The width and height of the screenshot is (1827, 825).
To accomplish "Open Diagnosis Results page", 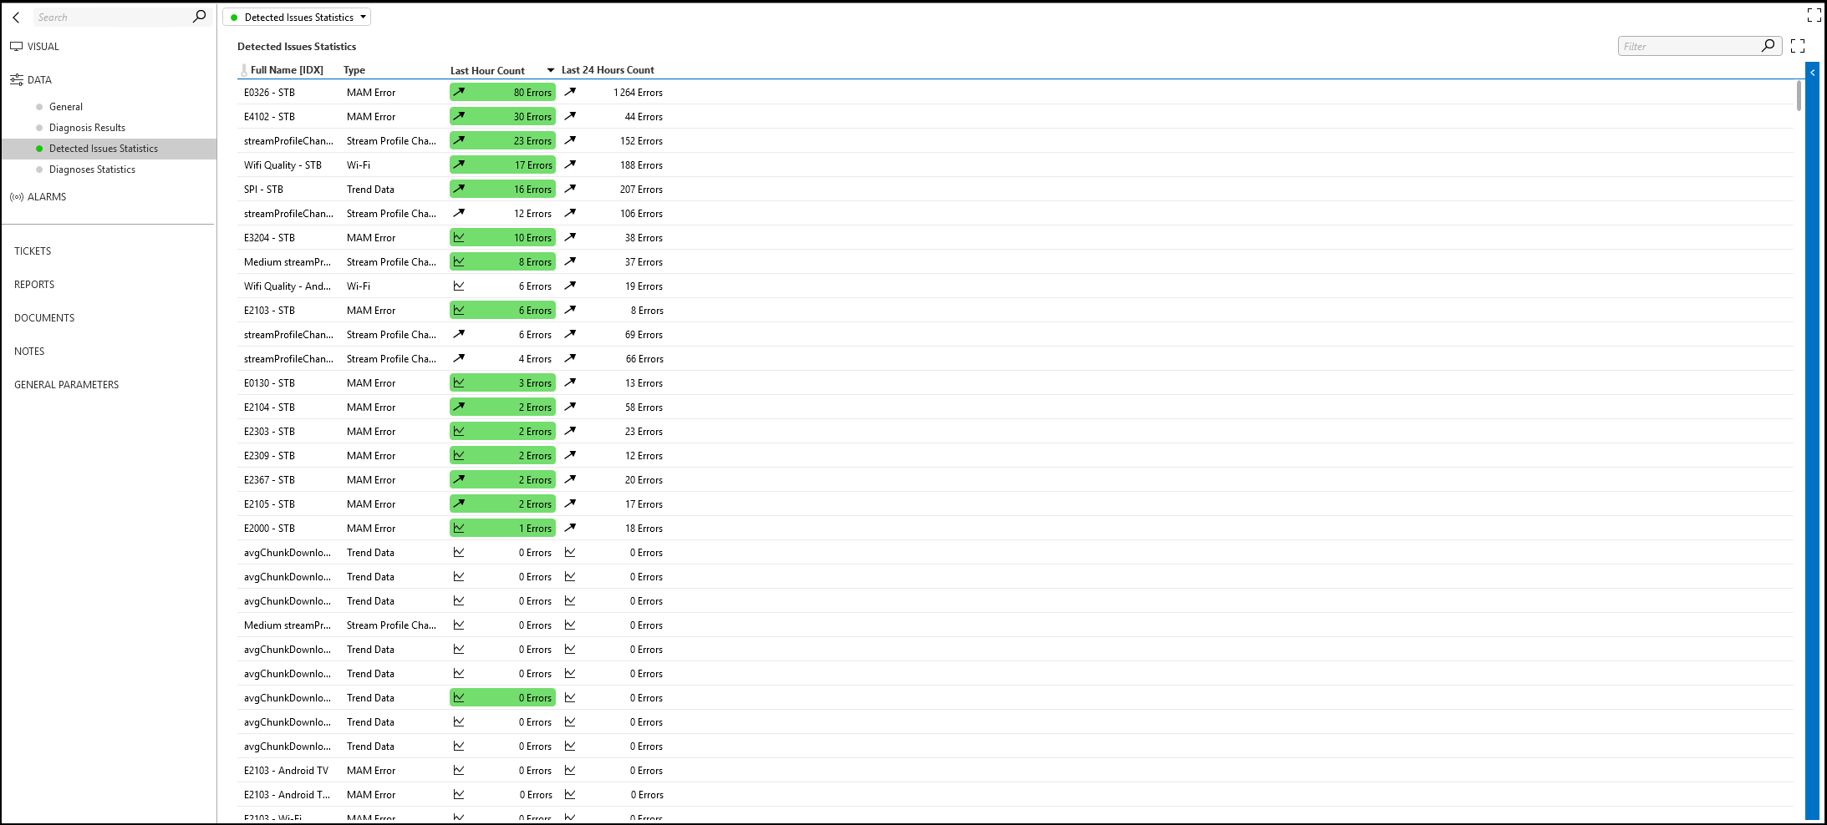I will [x=87, y=128].
